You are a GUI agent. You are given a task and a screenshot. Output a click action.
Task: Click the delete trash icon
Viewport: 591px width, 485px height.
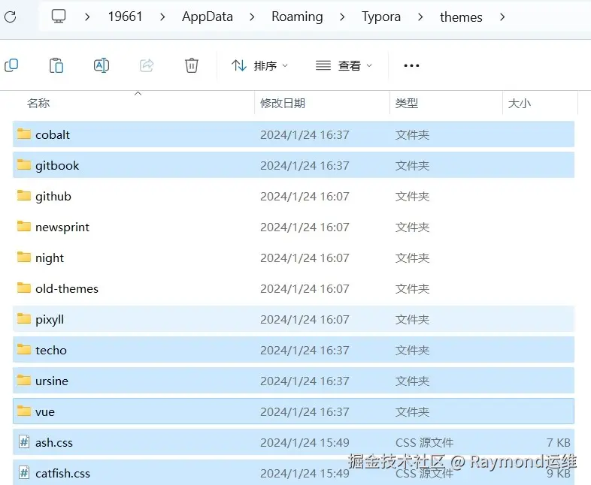[192, 65]
